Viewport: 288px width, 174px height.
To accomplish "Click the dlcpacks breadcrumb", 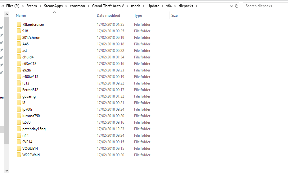I will click(x=186, y=6).
